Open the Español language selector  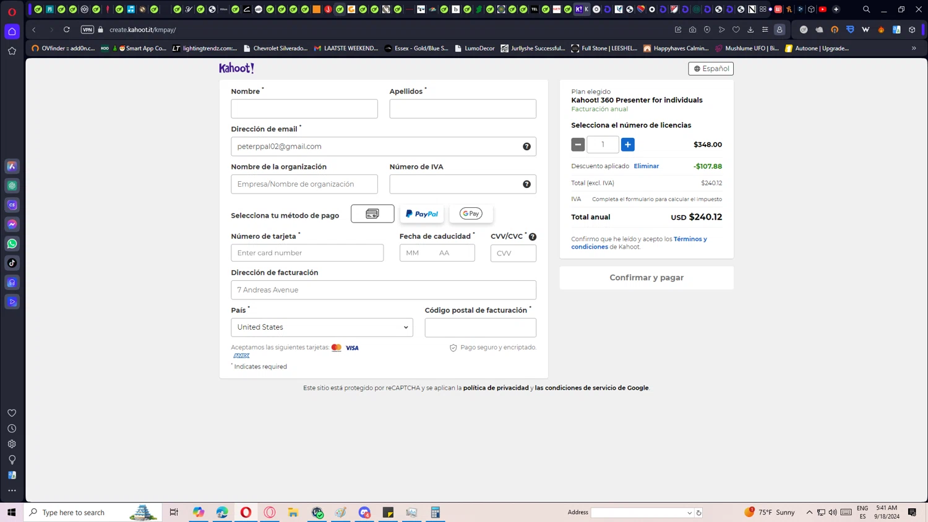pos(710,69)
